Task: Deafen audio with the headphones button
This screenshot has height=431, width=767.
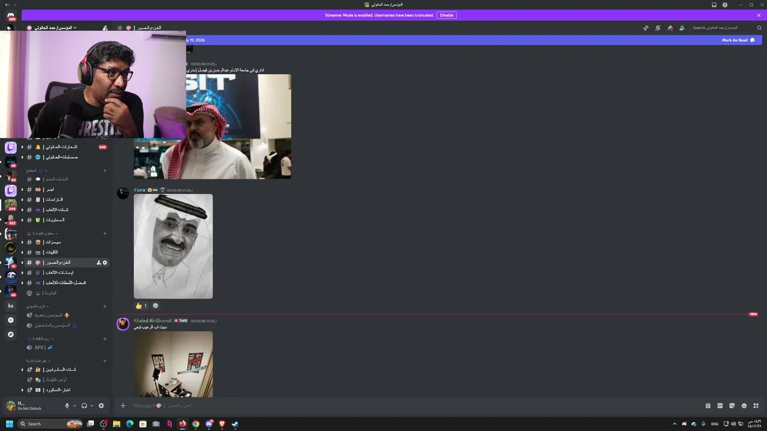Action: [x=84, y=406]
